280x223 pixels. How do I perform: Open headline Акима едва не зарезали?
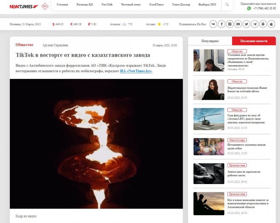coord(244,174)
